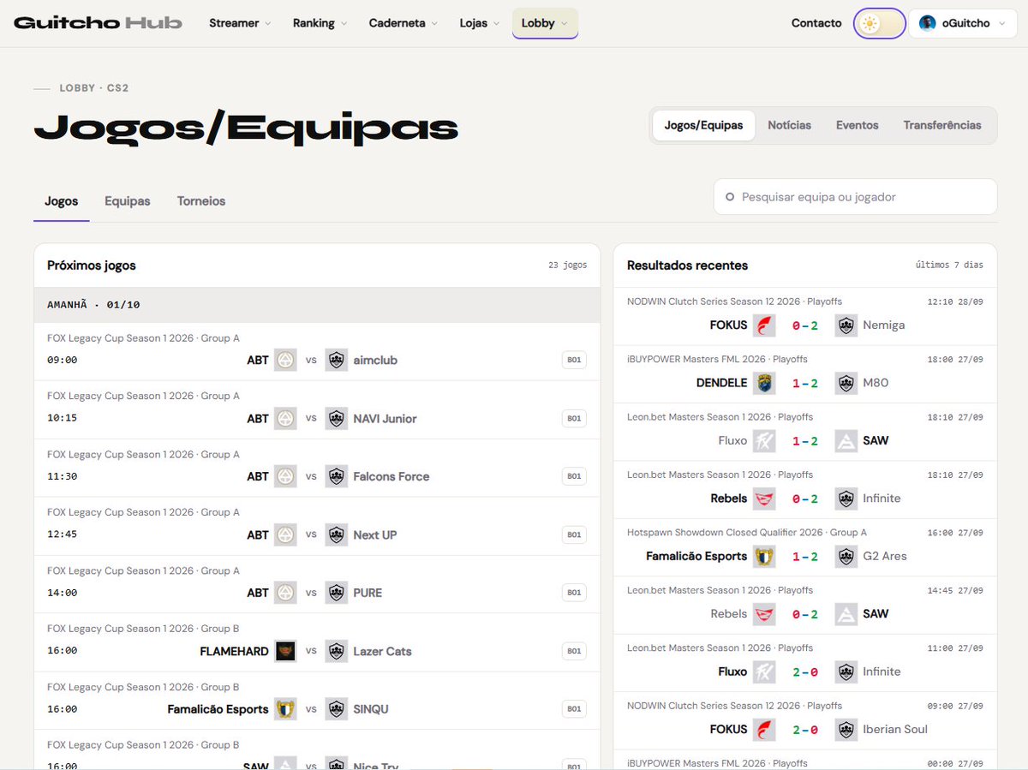This screenshot has width=1028, height=770.
Task: Expand the oGuitcho account menu
Action: click(963, 23)
